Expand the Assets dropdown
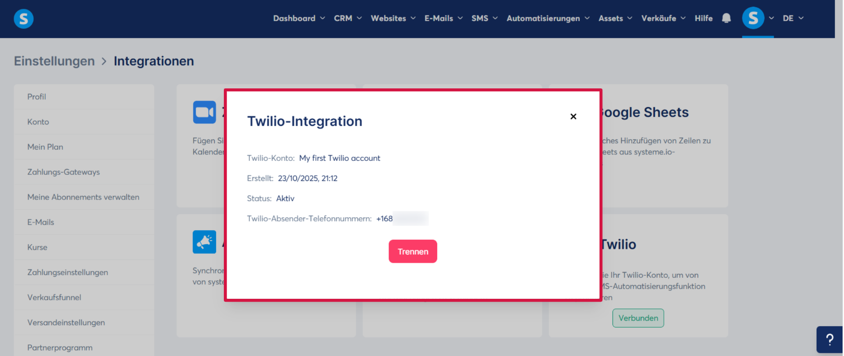This screenshot has width=844, height=356. [615, 18]
